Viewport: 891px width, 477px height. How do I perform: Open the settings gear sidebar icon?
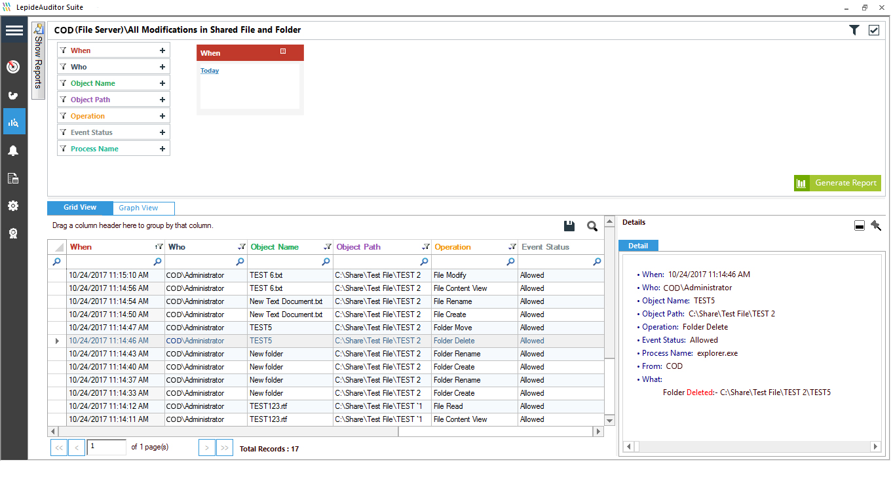13,206
